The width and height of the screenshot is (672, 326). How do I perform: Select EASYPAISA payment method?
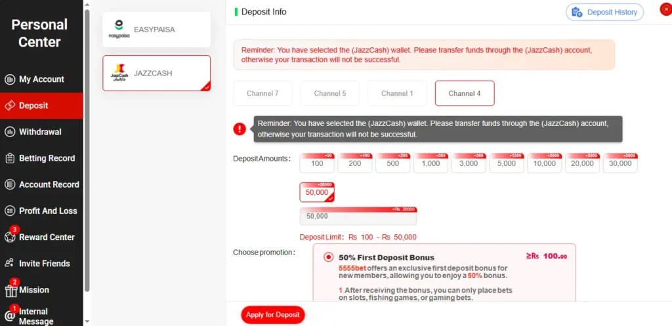tap(156, 30)
